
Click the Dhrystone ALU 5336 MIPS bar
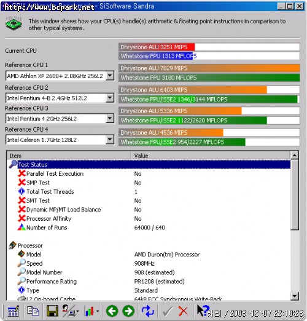pyautogui.click(x=209, y=111)
